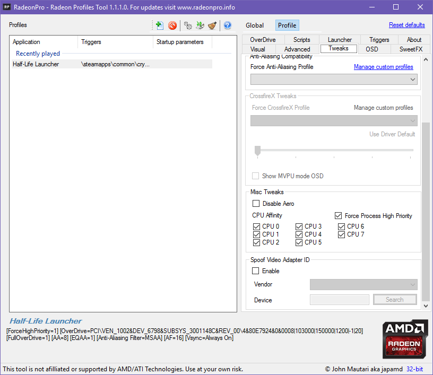Click the CrossfireX slider thumb
The image size is (433, 375).
258,151
